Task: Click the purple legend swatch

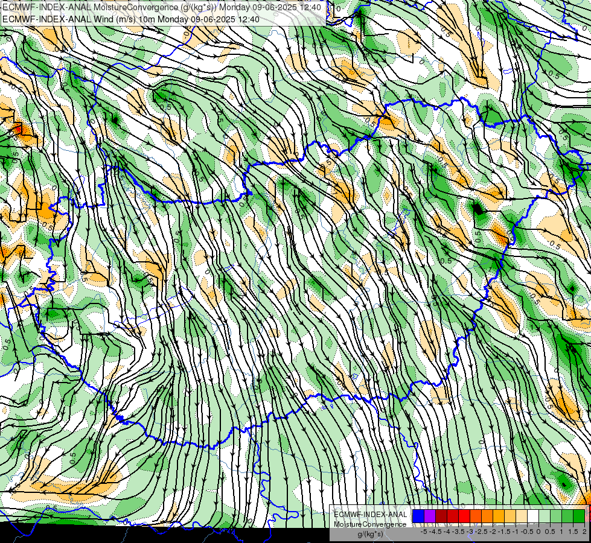Action: (430, 516)
